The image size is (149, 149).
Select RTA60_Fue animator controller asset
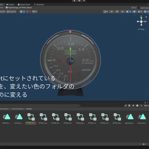click(43, 118)
